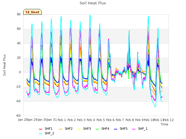The height and width of the screenshot is (139, 186).
Task: Click the 40 y-axis tick label
Action: pos(19,43)
